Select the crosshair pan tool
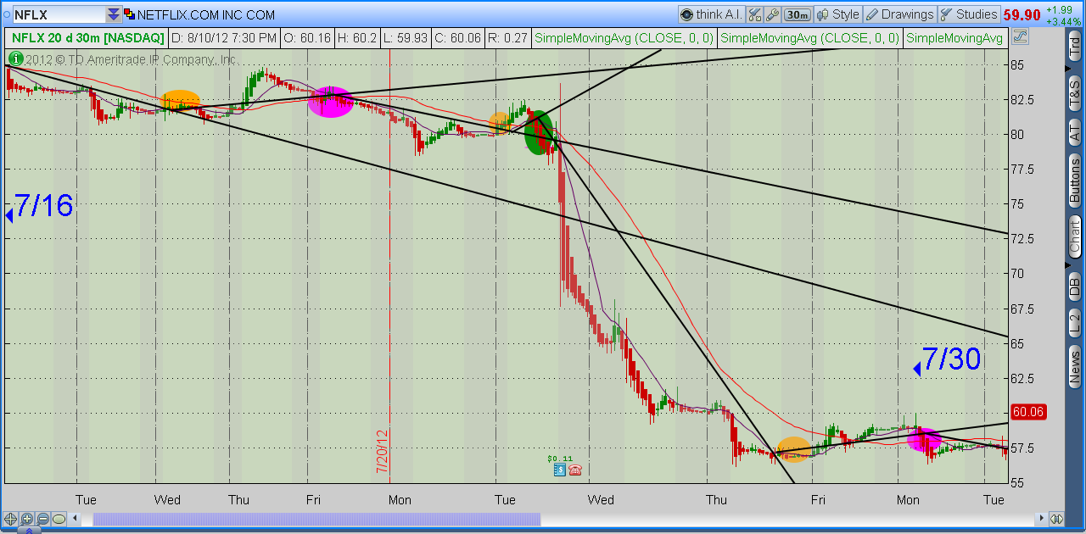Viewport: 1086px width, 534px height. (x=10, y=519)
